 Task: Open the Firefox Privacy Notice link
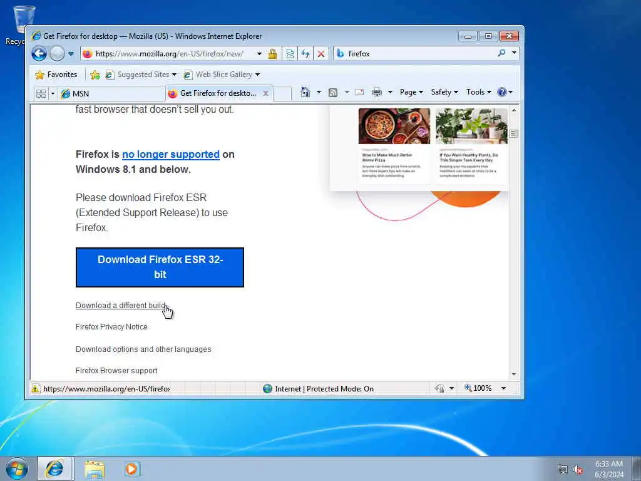point(111,327)
